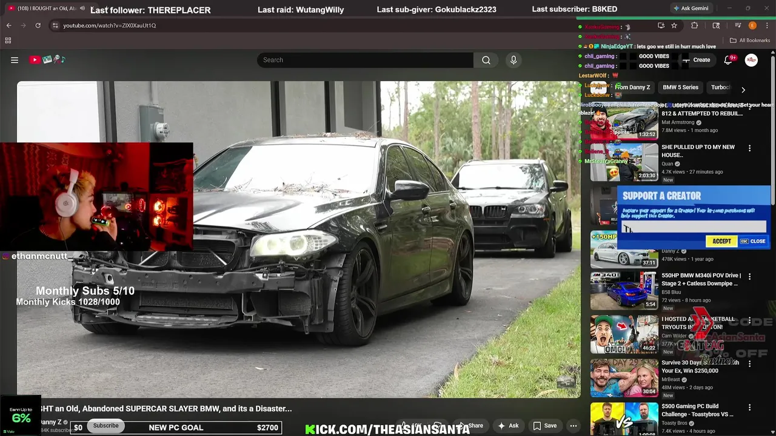Open notifications bell showing 9+
This screenshot has width=776, height=436.
point(729,60)
